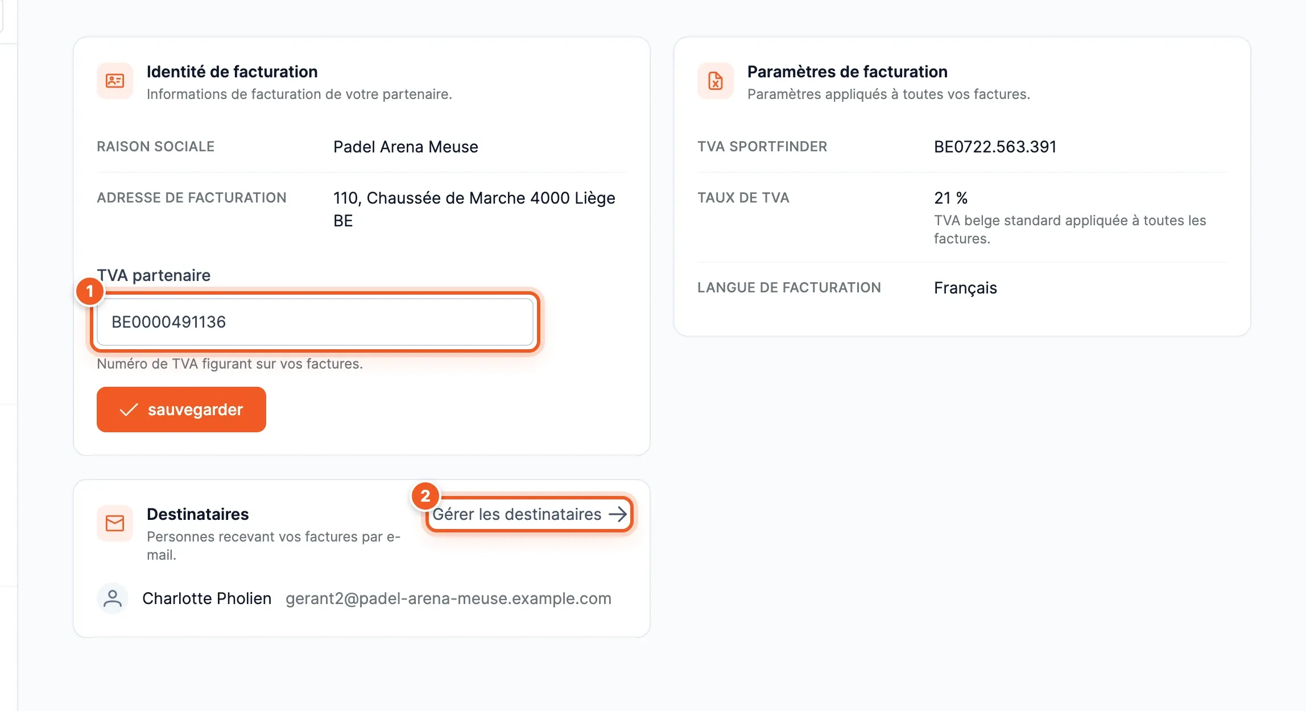The image size is (1306, 711).
Task: Select the Padel Arena Meuse company name
Action: pyautogui.click(x=406, y=147)
